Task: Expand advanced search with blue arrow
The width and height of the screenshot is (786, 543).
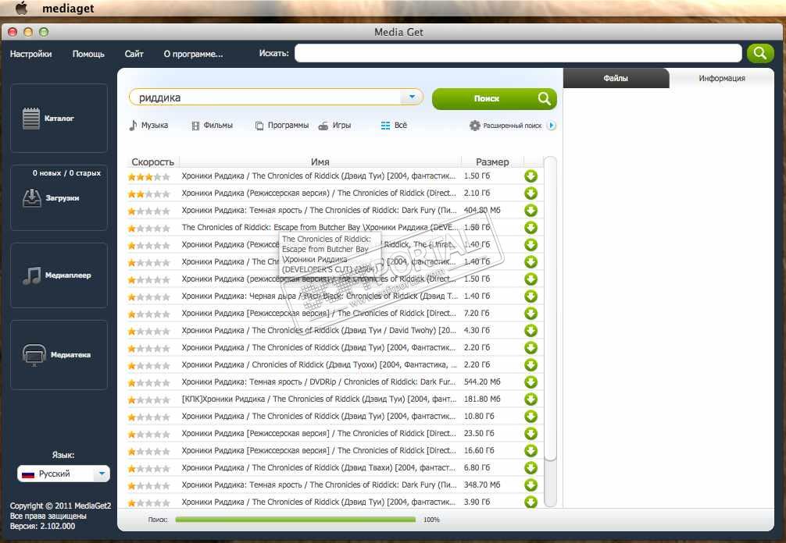Action: (552, 126)
